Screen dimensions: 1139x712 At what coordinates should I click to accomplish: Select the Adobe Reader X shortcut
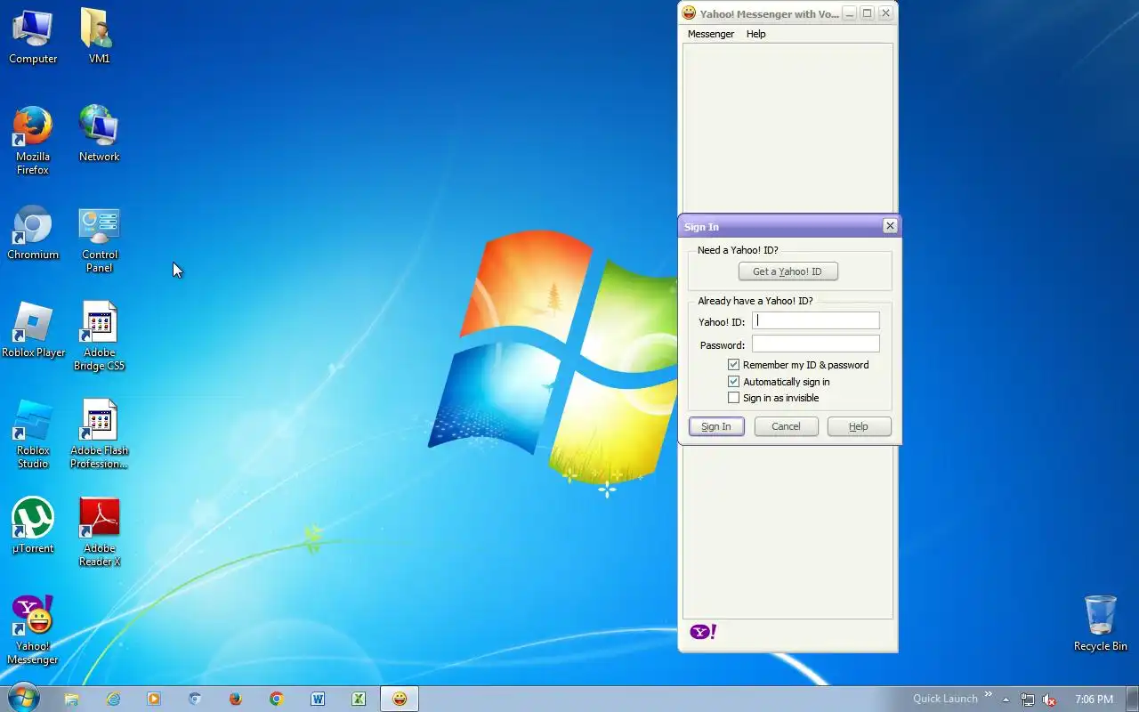99,532
